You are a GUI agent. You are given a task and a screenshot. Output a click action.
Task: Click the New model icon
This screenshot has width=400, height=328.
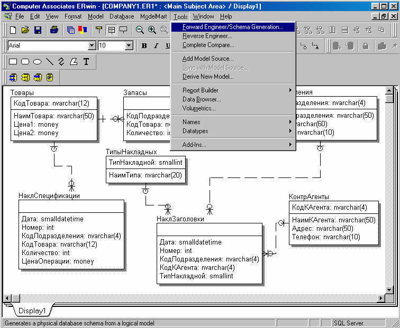pyautogui.click(x=13, y=30)
